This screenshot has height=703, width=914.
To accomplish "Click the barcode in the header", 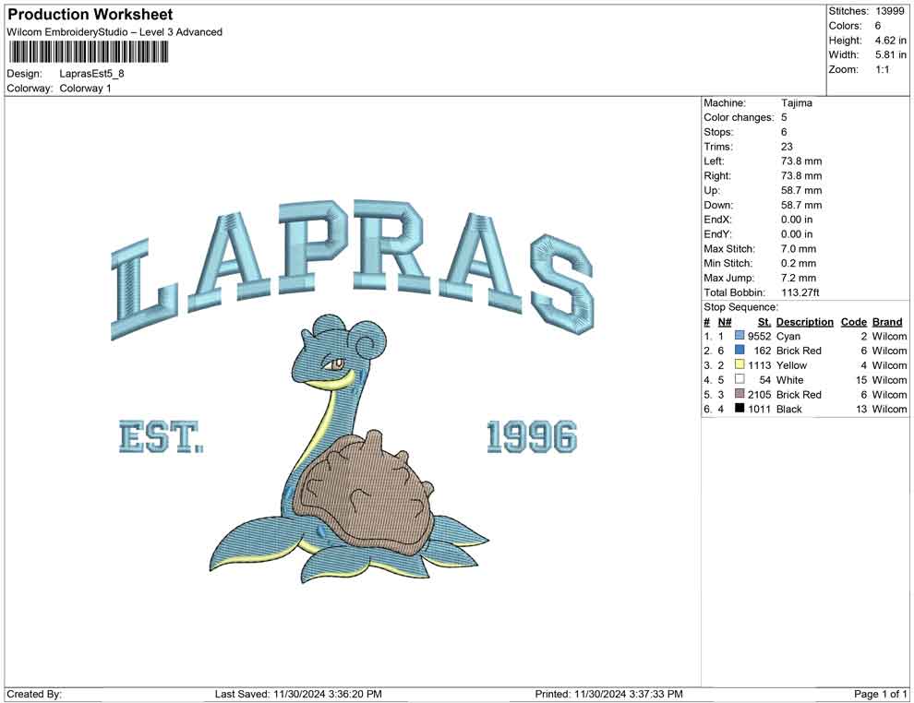I will [x=88, y=53].
